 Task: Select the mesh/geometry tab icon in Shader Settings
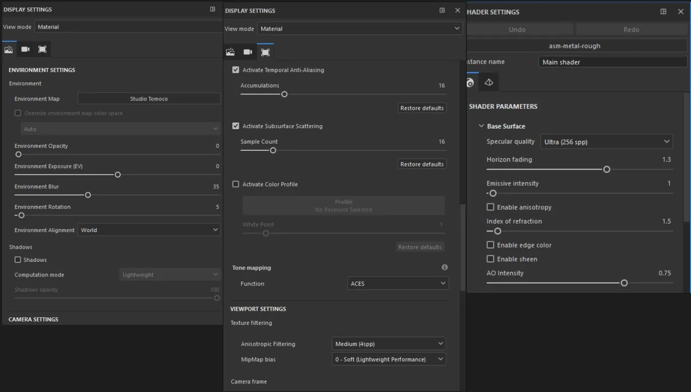[x=489, y=82]
